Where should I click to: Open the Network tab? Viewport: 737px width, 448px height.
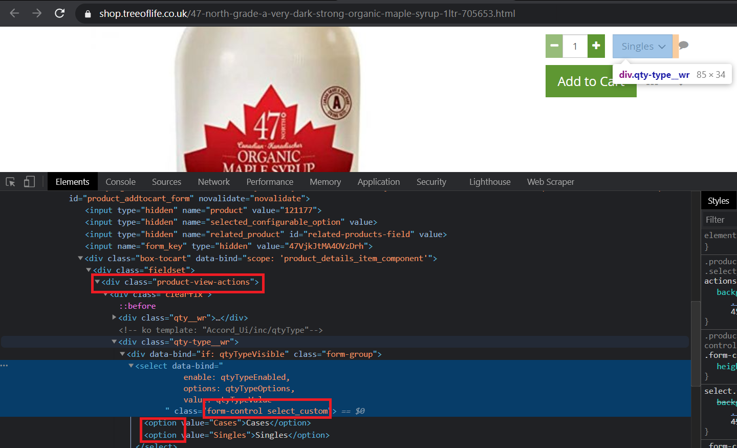pos(213,182)
